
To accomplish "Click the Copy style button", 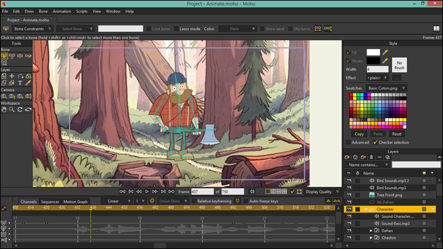I will click(359, 134).
